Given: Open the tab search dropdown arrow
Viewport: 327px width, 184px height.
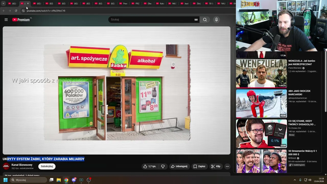Looking at the screenshot, I should click(x=3, y=4).
